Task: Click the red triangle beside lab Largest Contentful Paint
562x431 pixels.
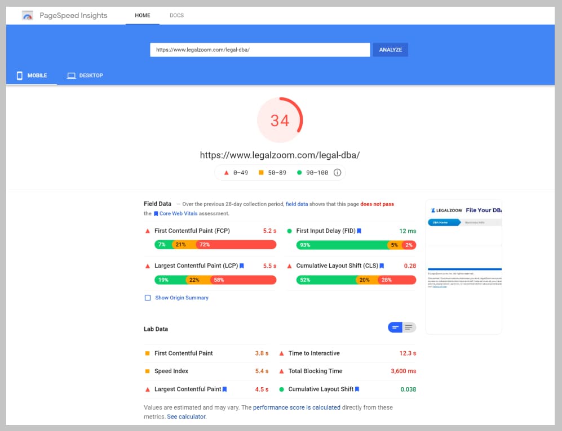Action: click(147, 389)
